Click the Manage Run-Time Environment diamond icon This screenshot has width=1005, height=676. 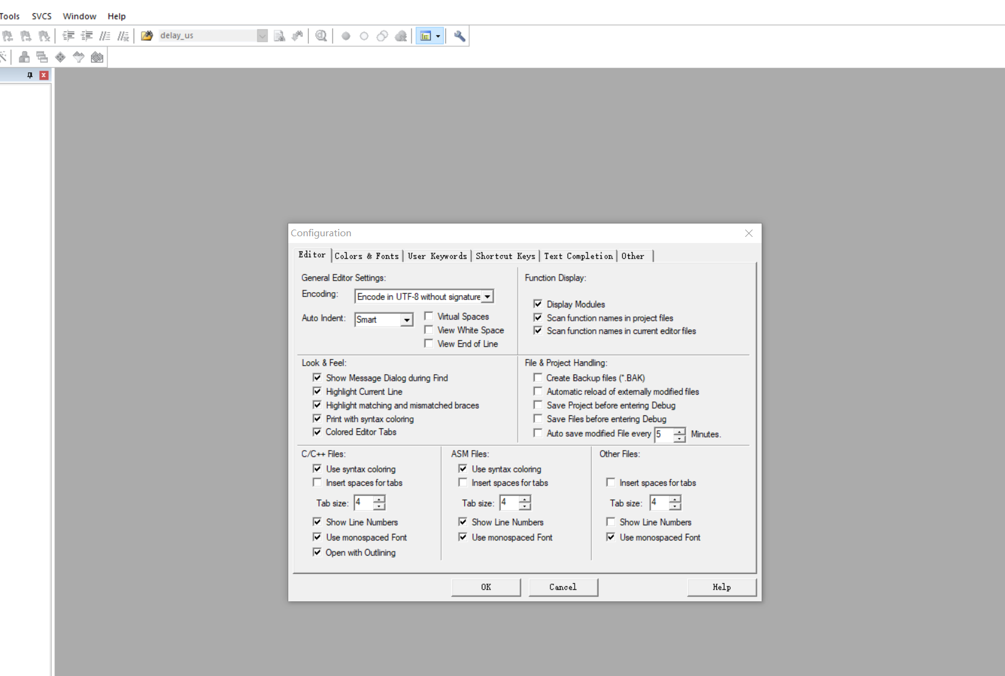point(61,57)
